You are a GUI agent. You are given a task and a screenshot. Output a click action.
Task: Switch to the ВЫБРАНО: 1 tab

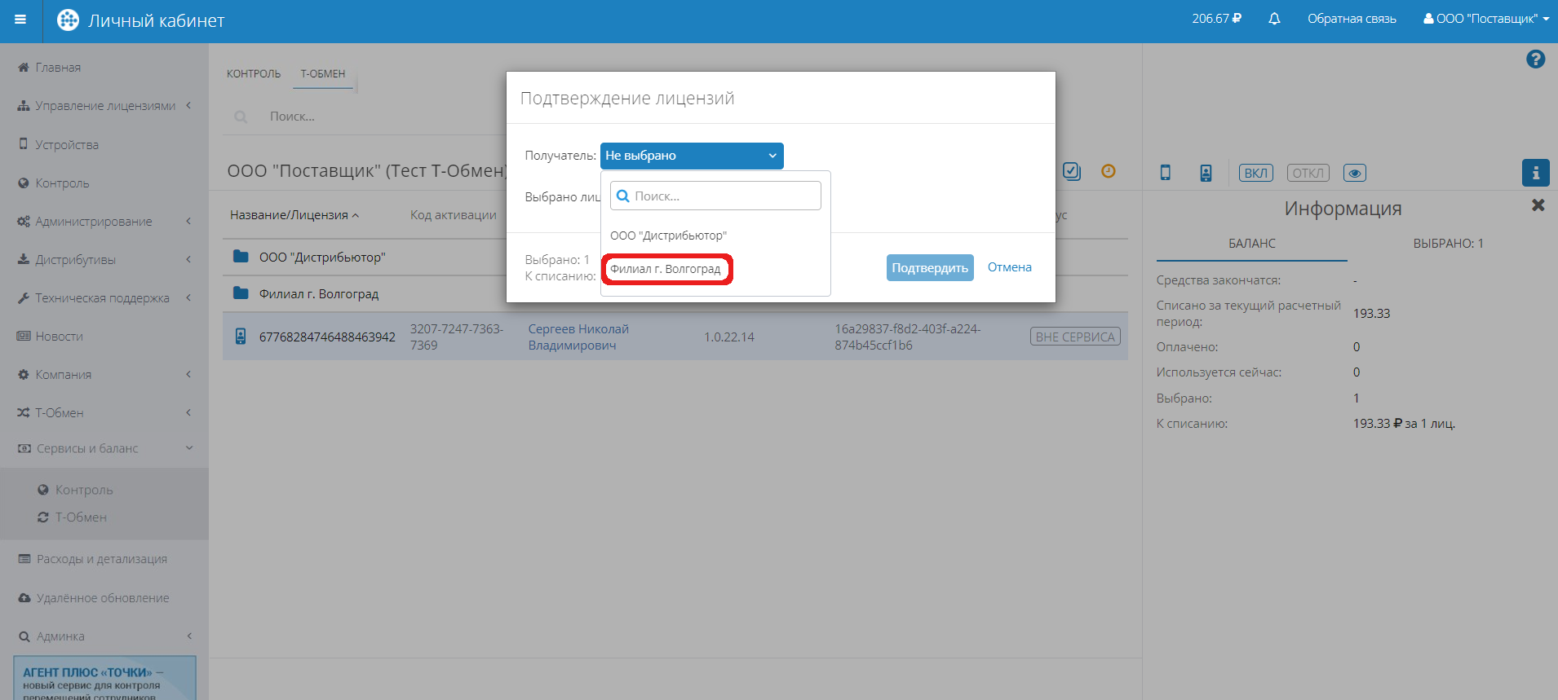coord(1448,244)
